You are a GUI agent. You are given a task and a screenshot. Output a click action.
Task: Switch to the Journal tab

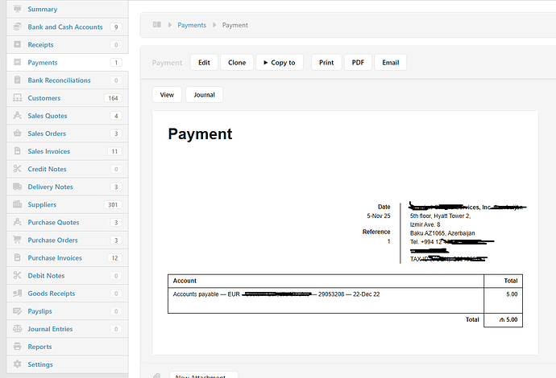204,95
